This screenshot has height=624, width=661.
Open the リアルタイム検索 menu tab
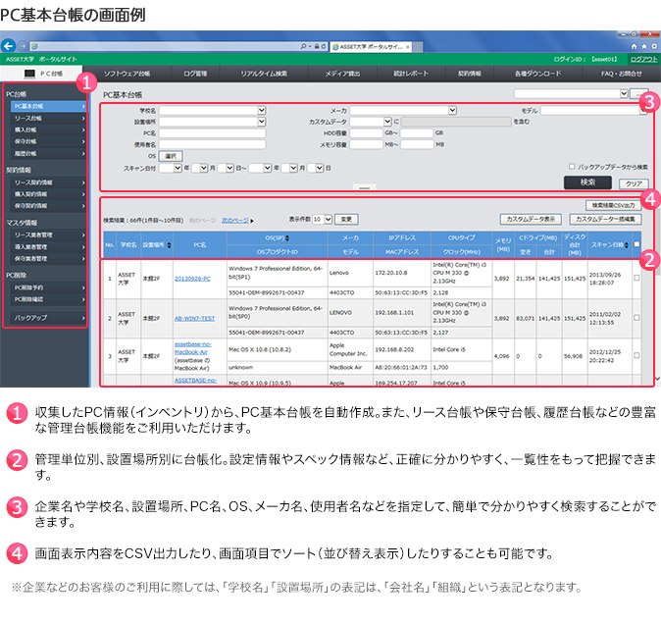tap(264, 74)
